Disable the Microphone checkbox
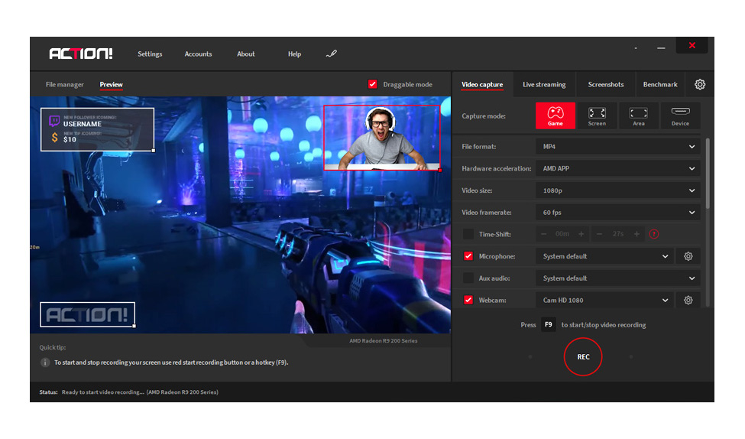The height and width of the screenshot is (439, 745). tap(468, 256)
